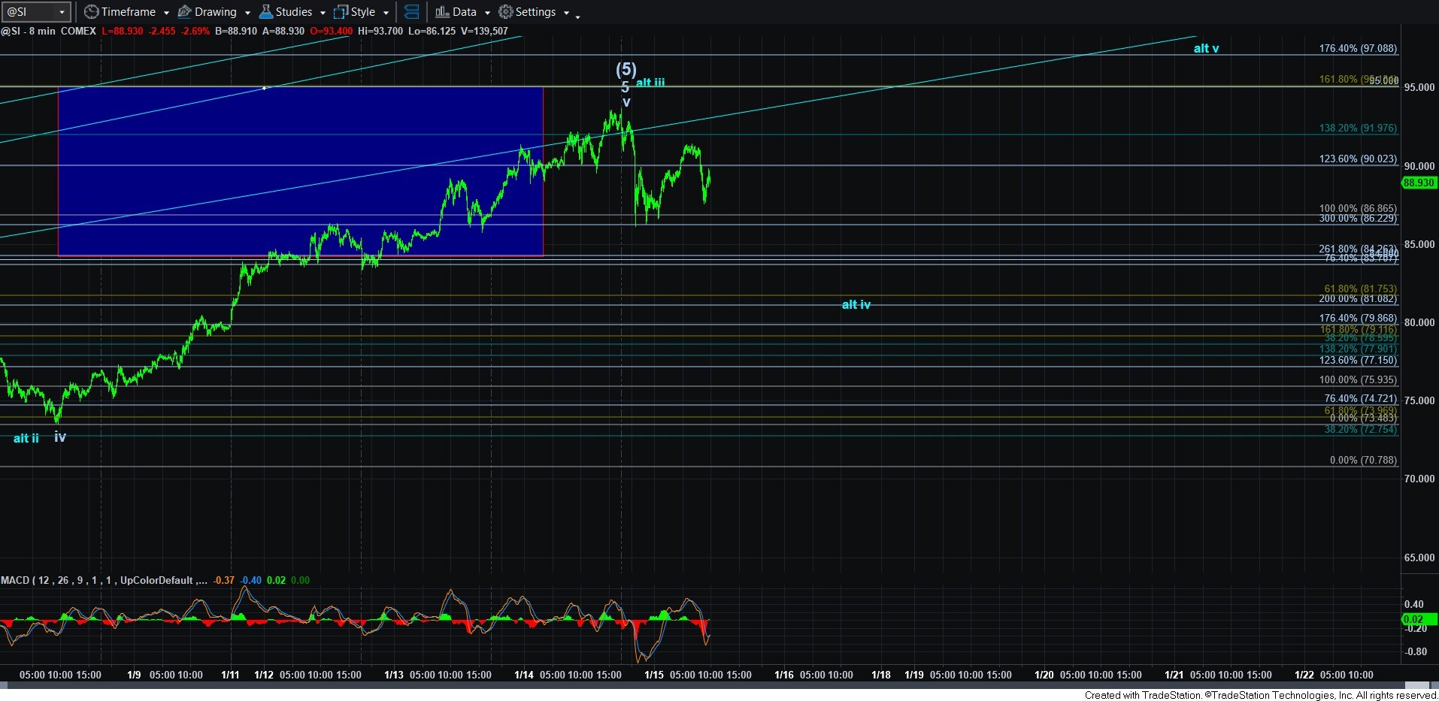
Task: Click the Style overlapping squares icon
Action: (341, 12)
